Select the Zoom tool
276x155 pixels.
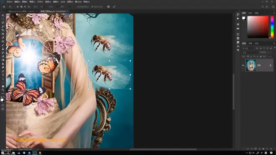3,90
